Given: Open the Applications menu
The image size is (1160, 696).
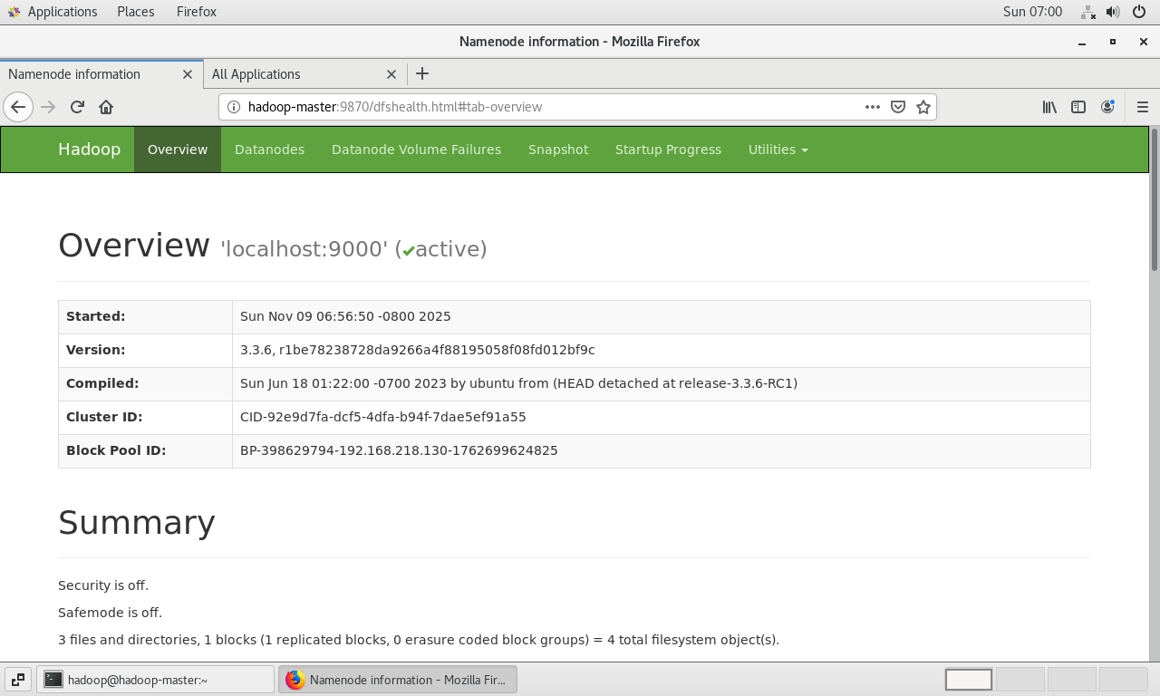Looking at the screenshot, I should (61, 12).
